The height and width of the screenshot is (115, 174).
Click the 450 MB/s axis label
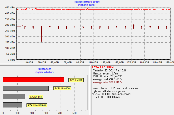tap(10, 8)
